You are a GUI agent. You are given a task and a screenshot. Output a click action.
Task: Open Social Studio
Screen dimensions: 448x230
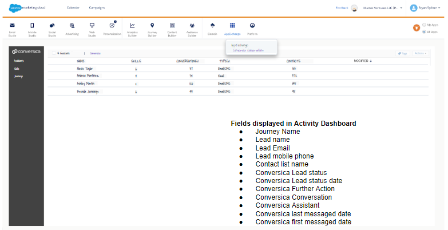52,29
